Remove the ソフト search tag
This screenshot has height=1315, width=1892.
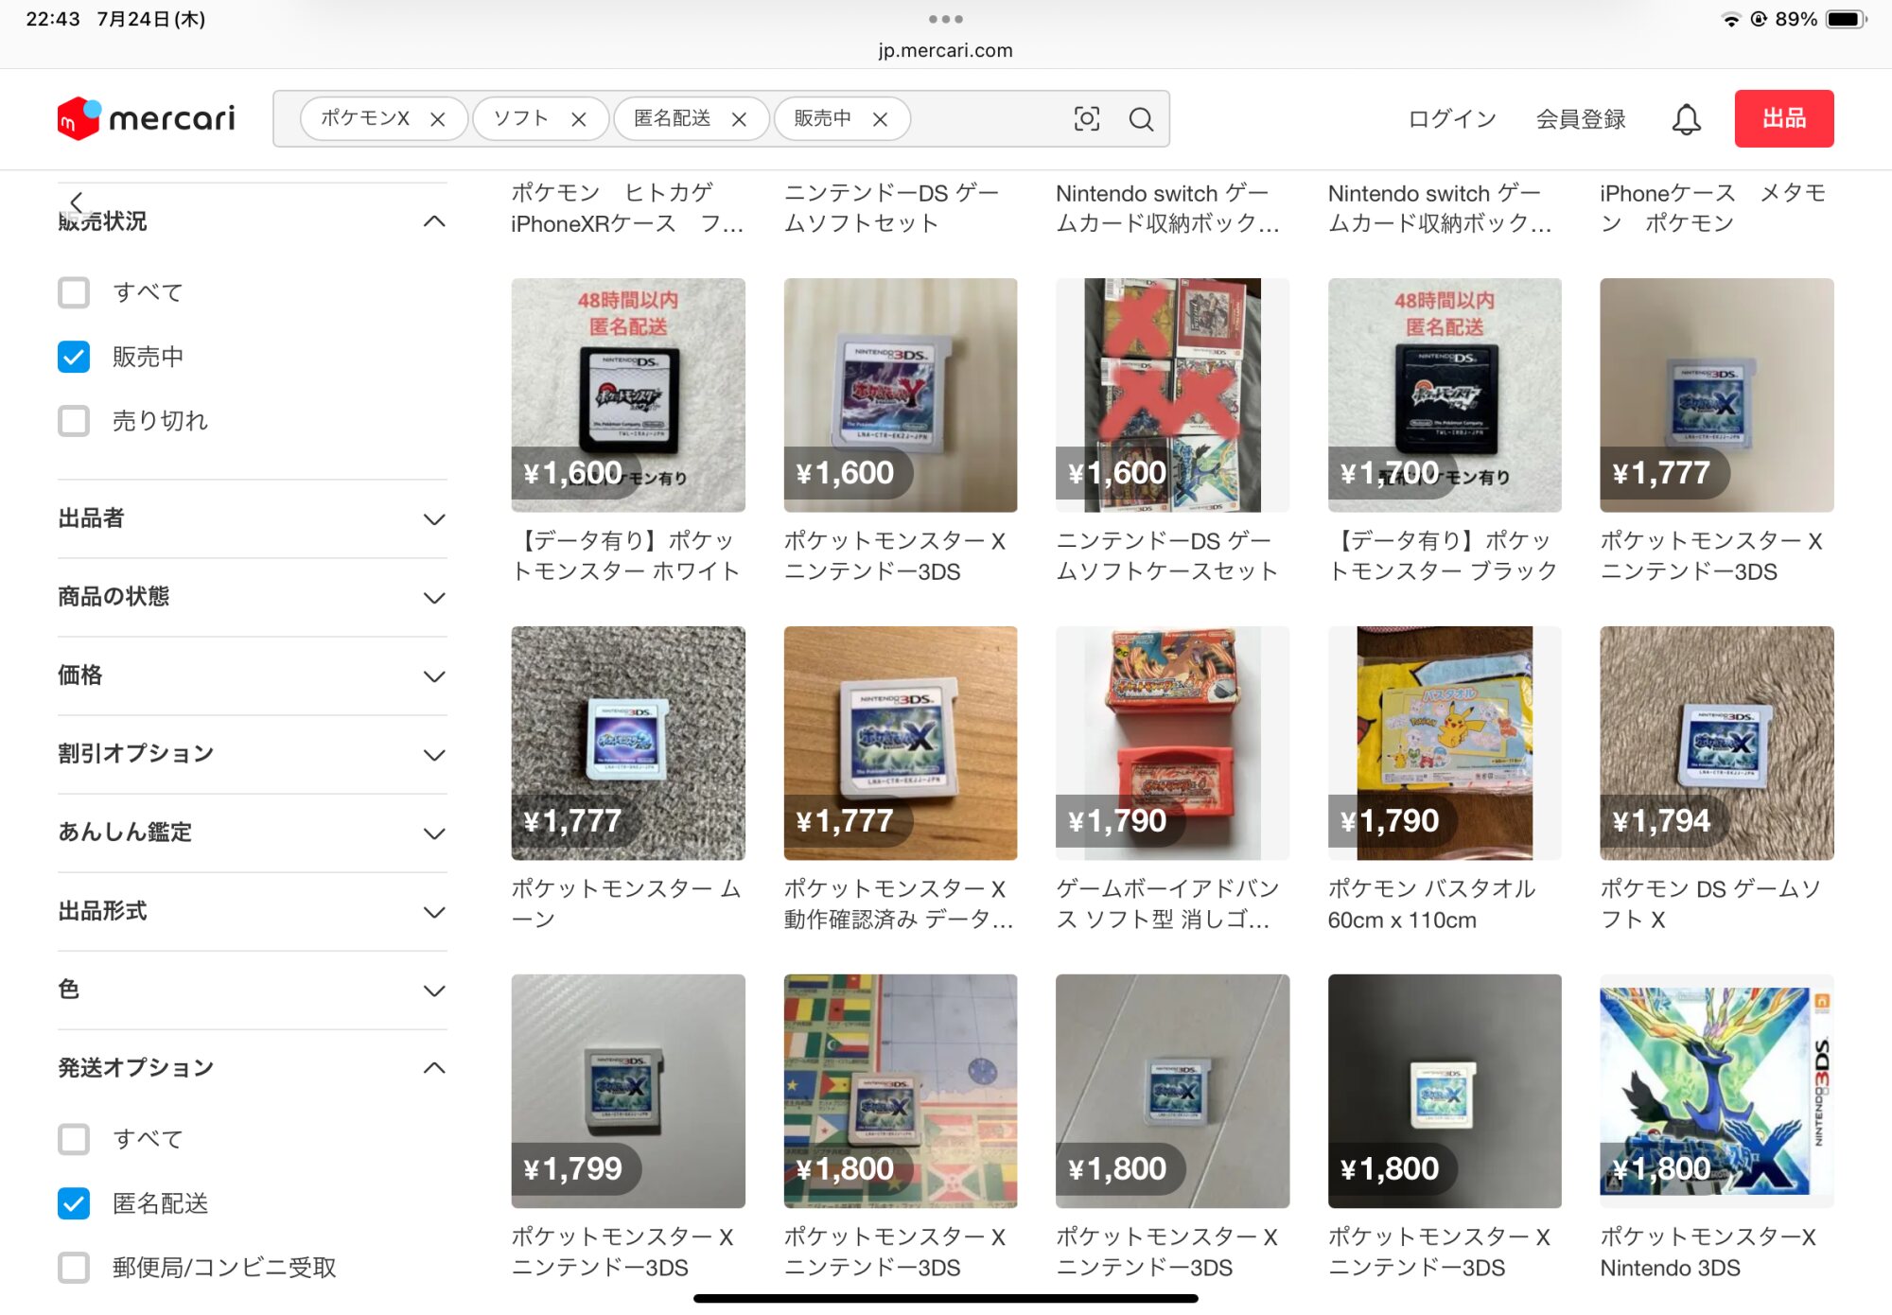click(x=579, y=119)
